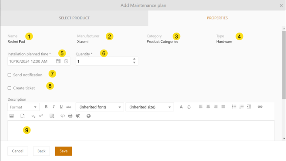This screenshot has width=286, height=161.
Task: Insert an unordered bullet list
Action: [x=234, y=107]
